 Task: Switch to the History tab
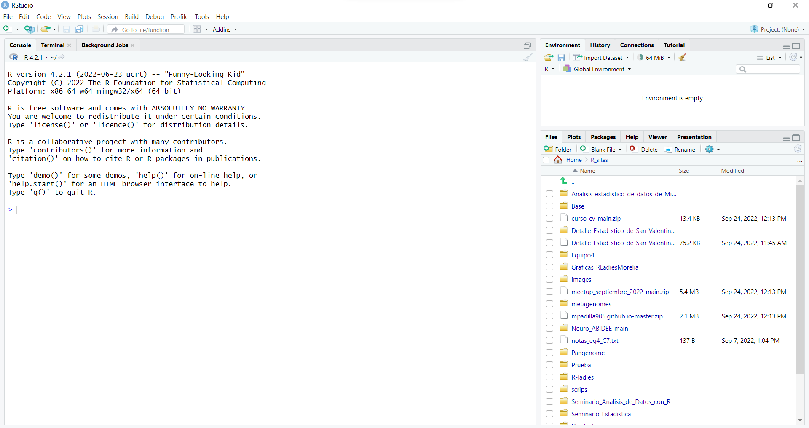point(600,45)
